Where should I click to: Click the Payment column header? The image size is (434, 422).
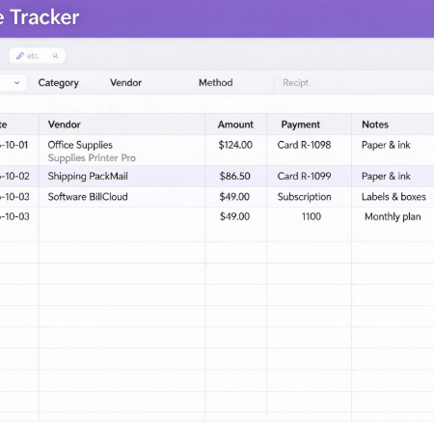(x=301, y=125)
